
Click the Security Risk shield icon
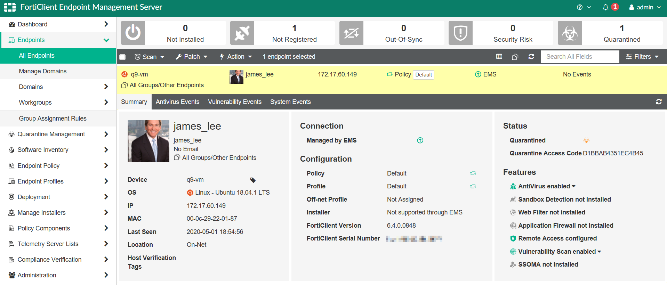pyautogui.click(x=460, y=33)
